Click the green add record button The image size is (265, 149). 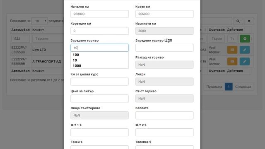245,38
